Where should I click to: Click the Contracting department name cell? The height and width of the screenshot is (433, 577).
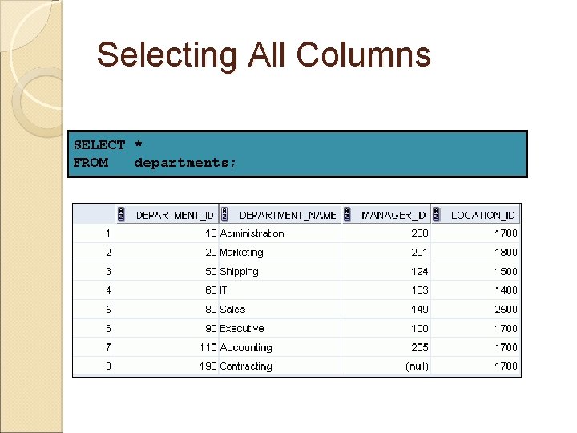point(280,366)
